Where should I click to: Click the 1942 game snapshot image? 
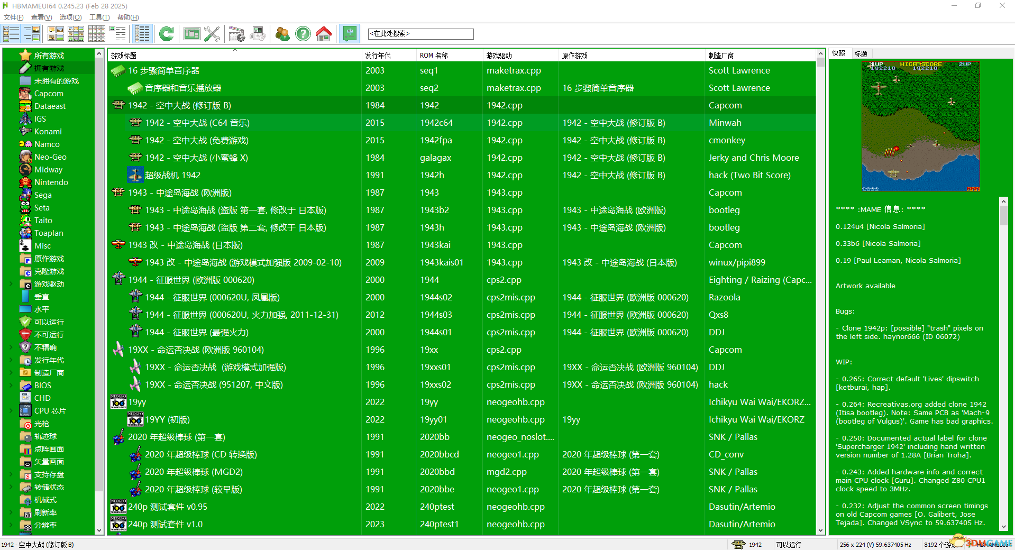coord(921,126)
